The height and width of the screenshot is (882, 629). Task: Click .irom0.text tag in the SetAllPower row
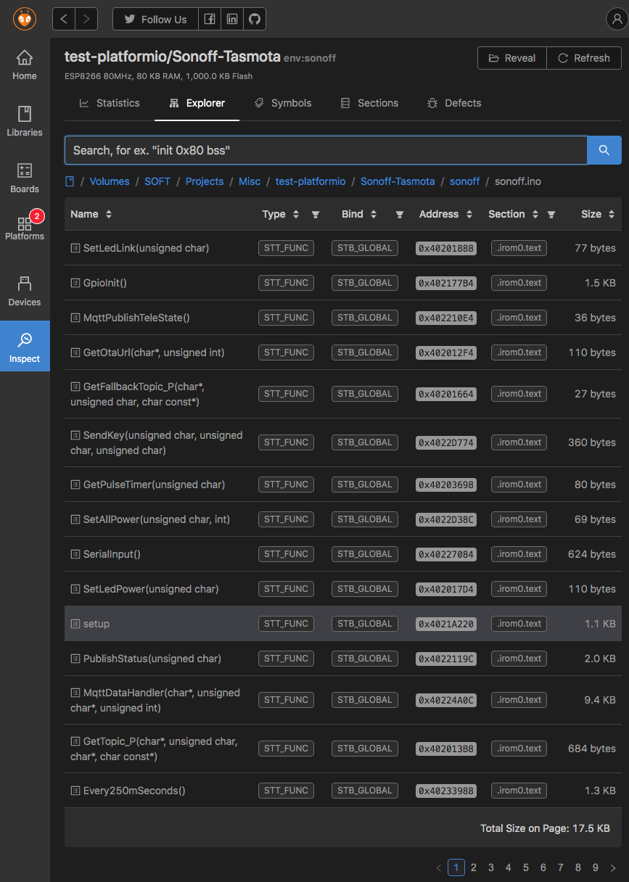pyautogui.click(x=519, y=519)
